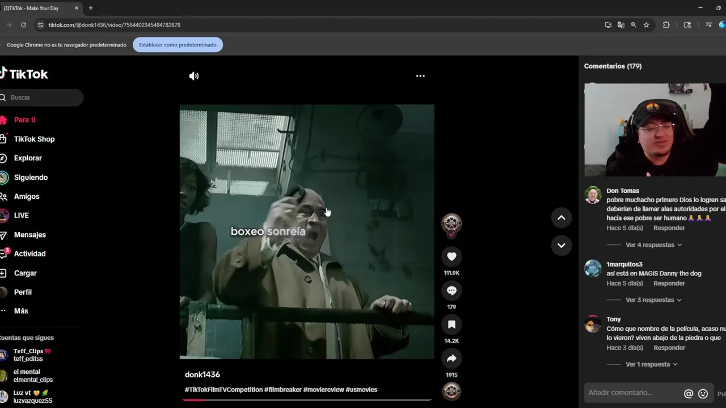
Task: Open #usmovies hashtag
Action: point(361,390)
